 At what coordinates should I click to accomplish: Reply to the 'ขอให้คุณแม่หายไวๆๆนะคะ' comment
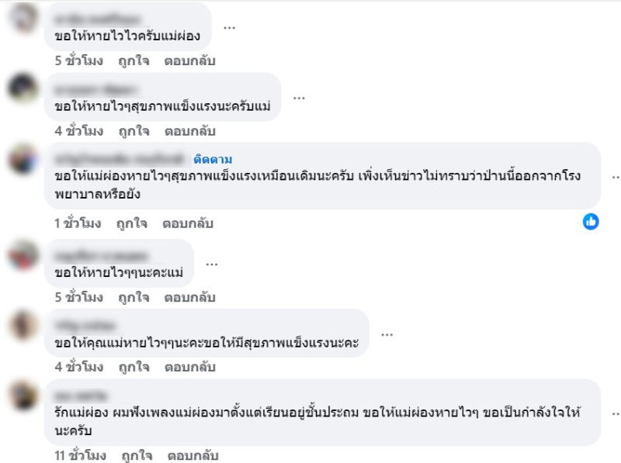click(x=189, y=368)
